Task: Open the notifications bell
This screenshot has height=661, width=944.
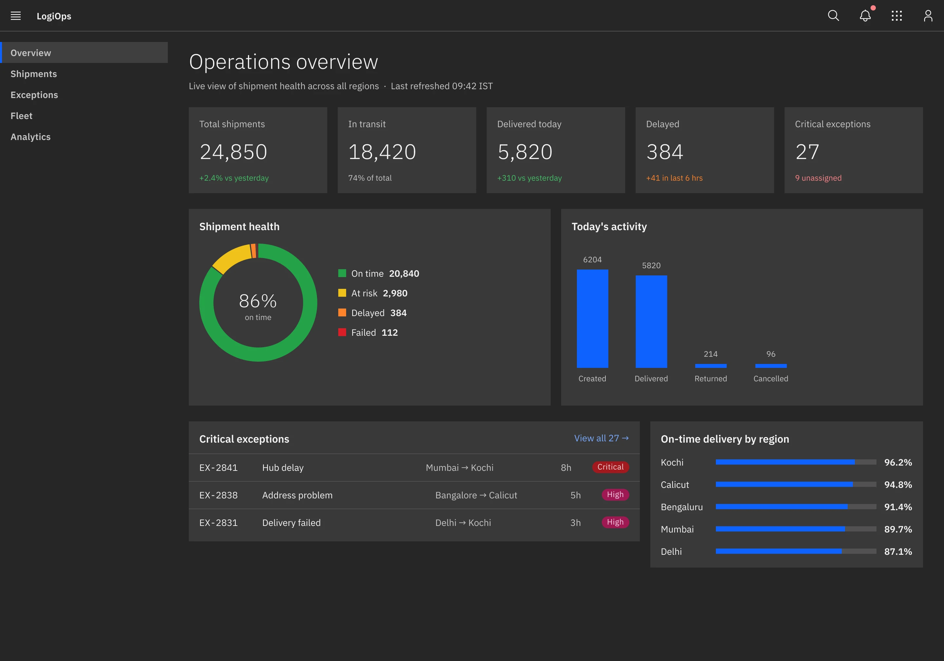Action: [x=865, y=16]
